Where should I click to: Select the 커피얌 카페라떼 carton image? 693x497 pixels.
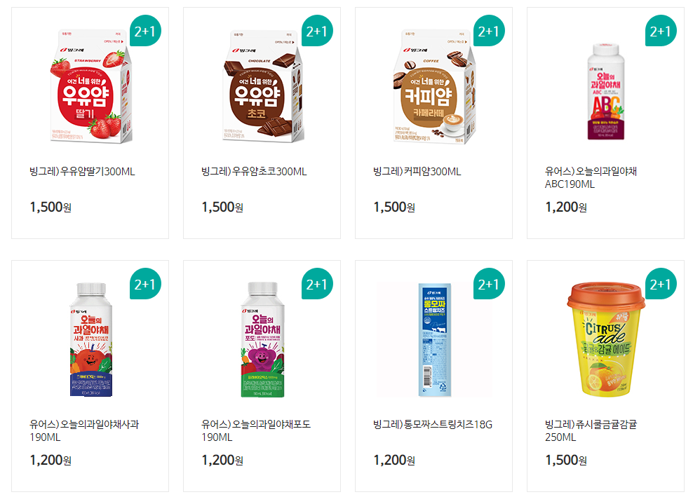pos(435,86)
